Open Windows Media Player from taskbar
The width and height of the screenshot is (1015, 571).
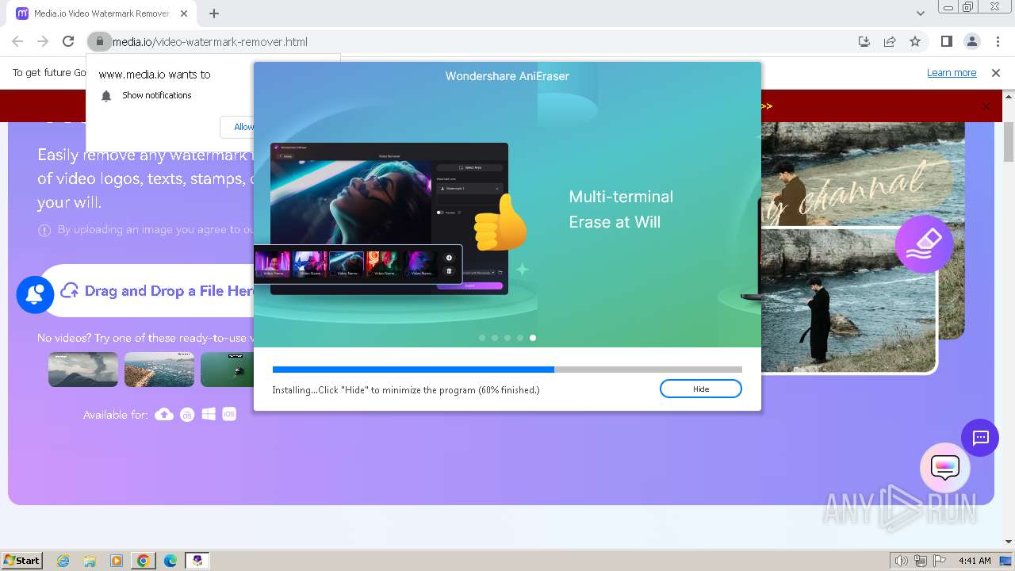(117, 561)
